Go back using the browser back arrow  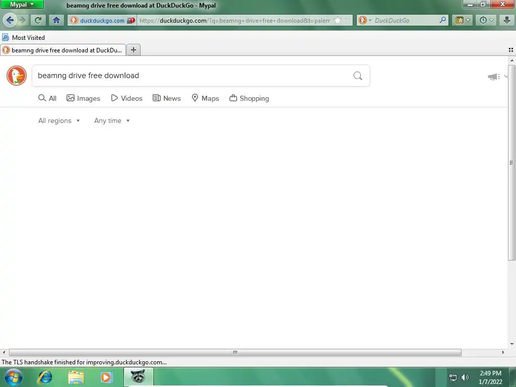pos(10,20)
